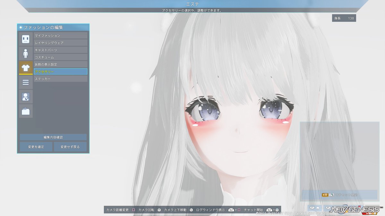
Task: Select the body figure category icon
Action: tap(26, 53)
